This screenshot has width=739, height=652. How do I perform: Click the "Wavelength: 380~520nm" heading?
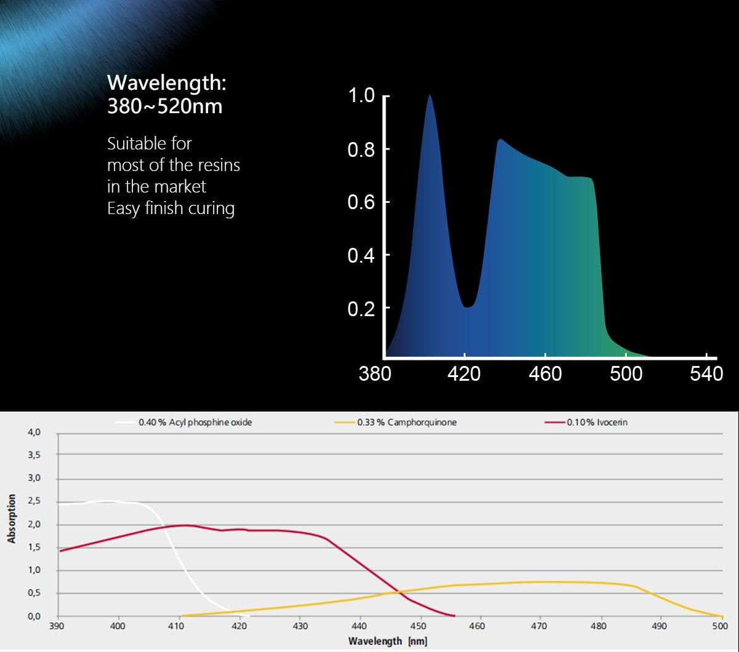(166, 94)
